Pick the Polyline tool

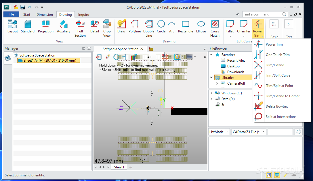[135, 26]
